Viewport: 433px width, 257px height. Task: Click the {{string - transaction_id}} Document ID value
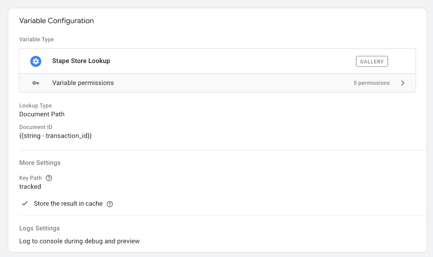pyautogui.click(x=55, y=136)
